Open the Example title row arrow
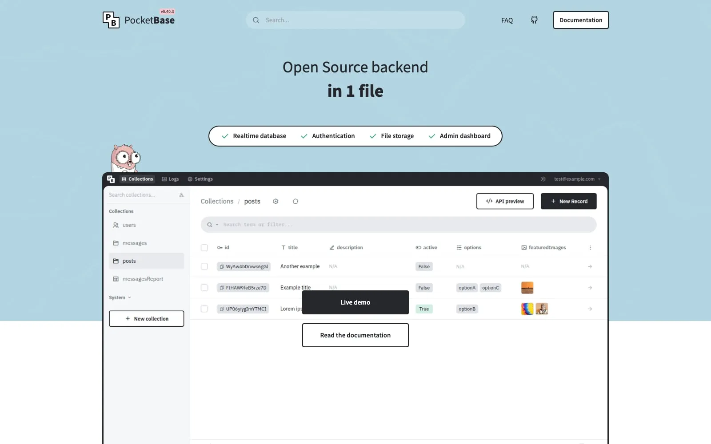The width and height of the screenshot is (711, 444). tap(590, 288)
